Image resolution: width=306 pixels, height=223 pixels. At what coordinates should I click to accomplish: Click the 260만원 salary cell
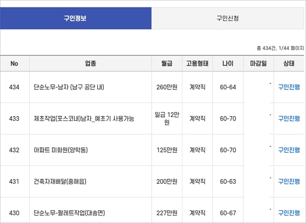167,87
